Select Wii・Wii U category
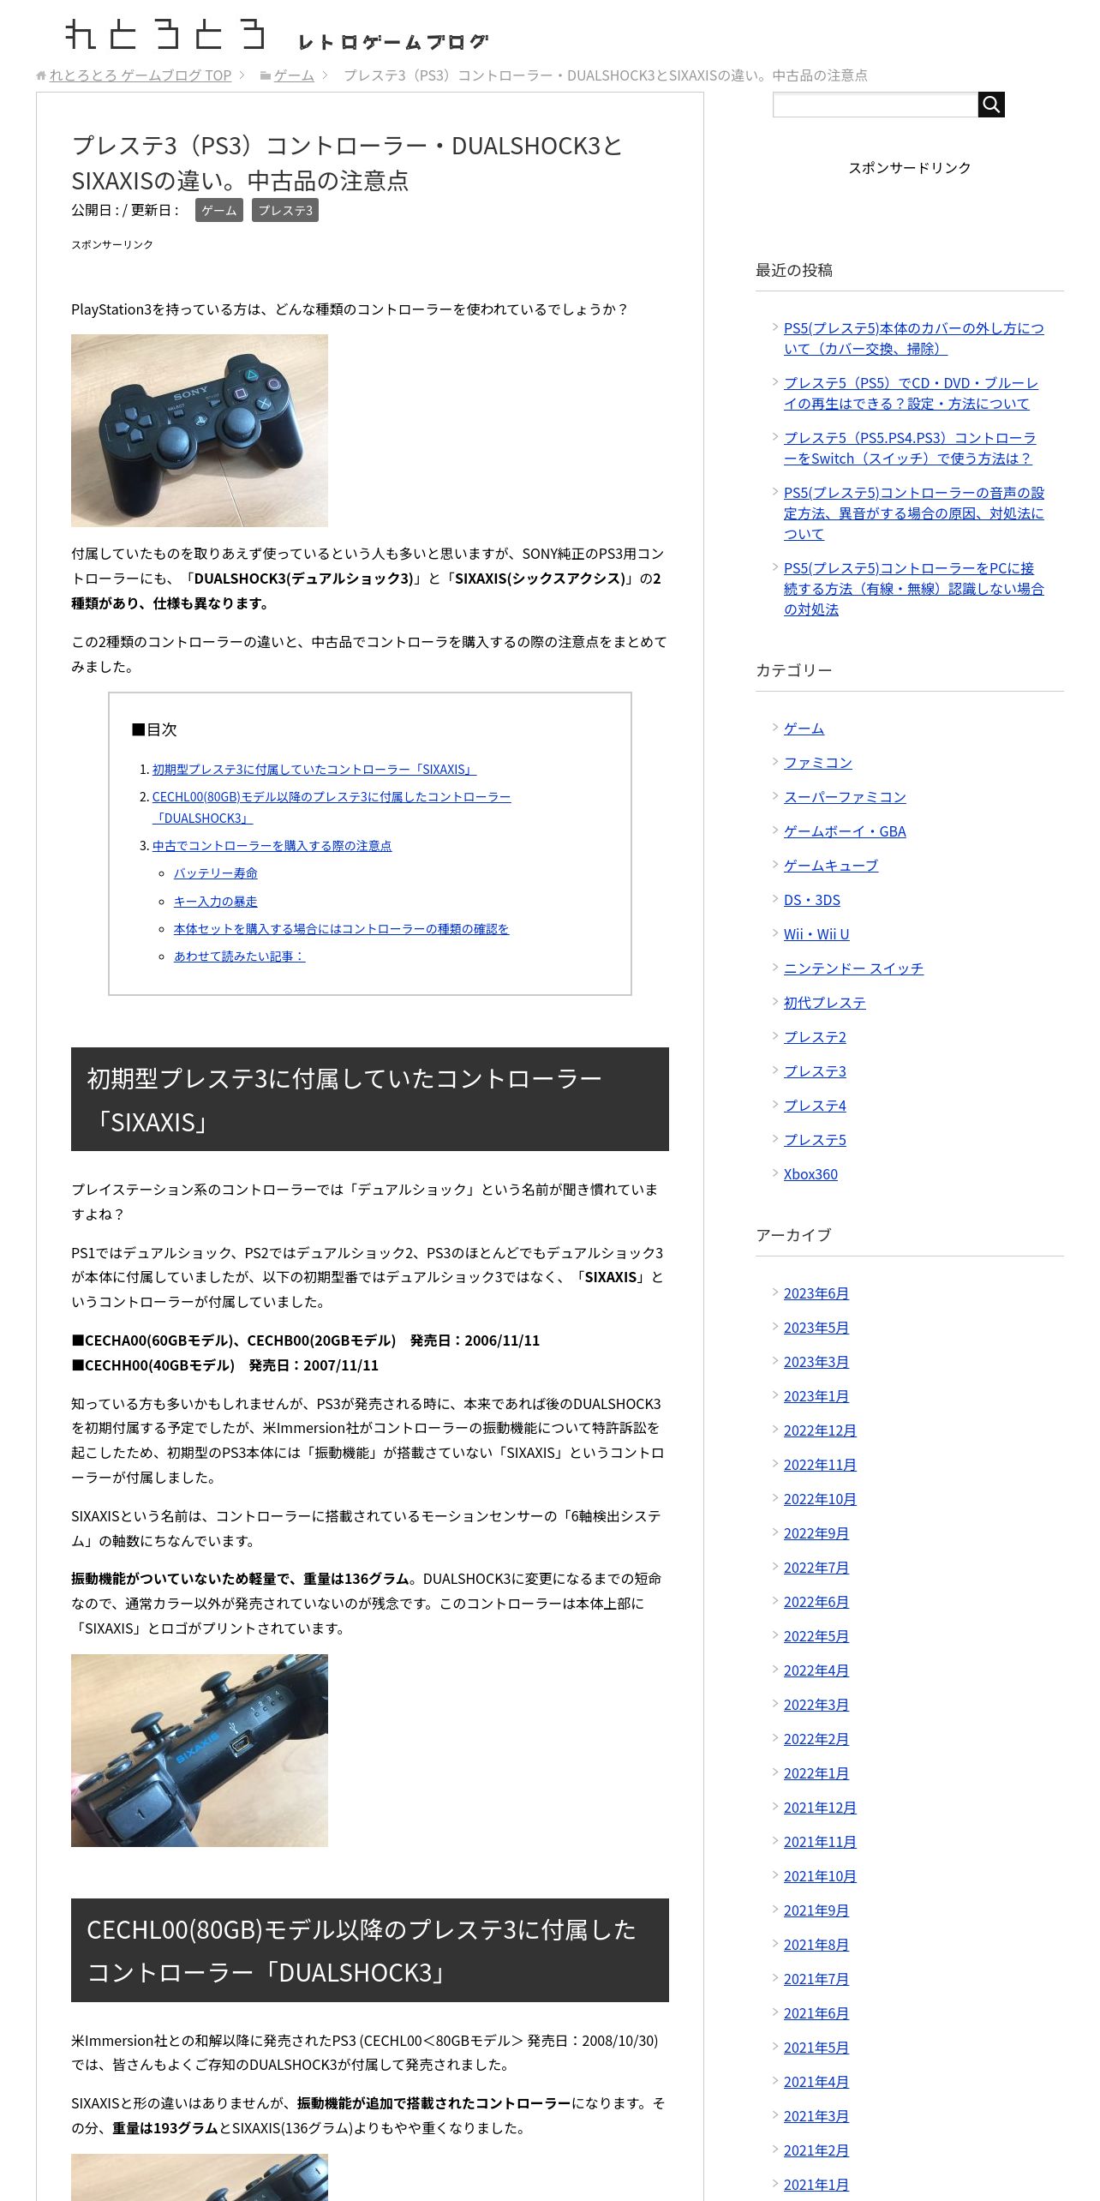Screen dimensions: 1100x2201 816,934
